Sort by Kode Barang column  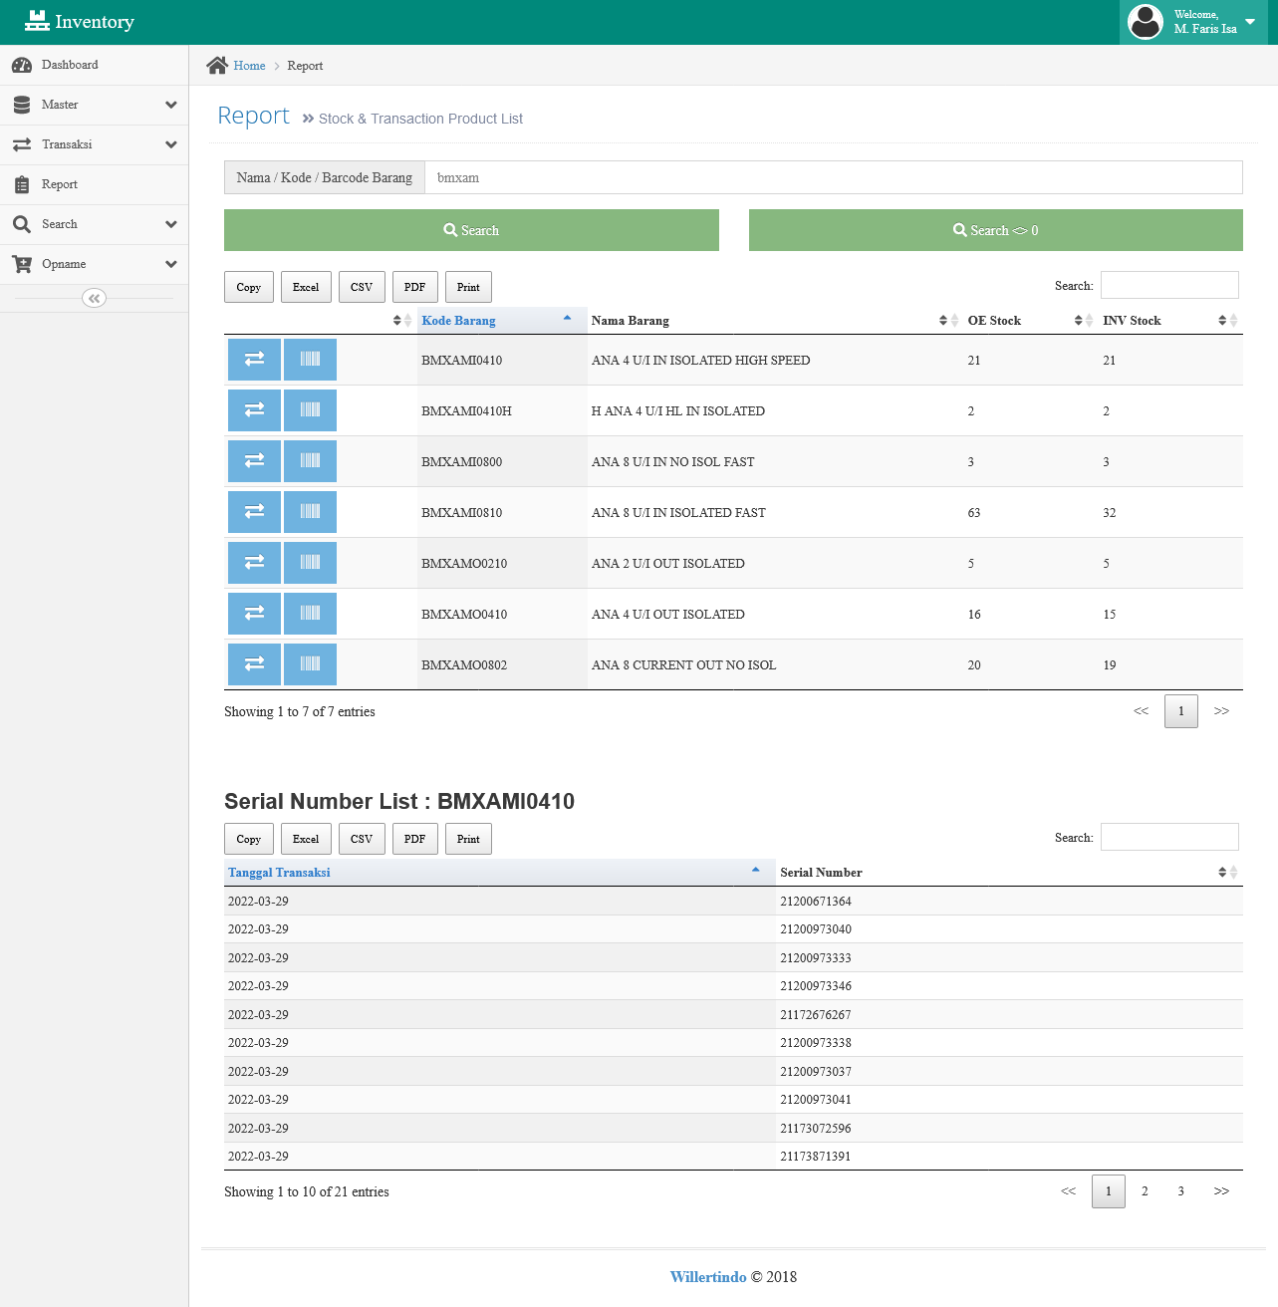point(502,320)
